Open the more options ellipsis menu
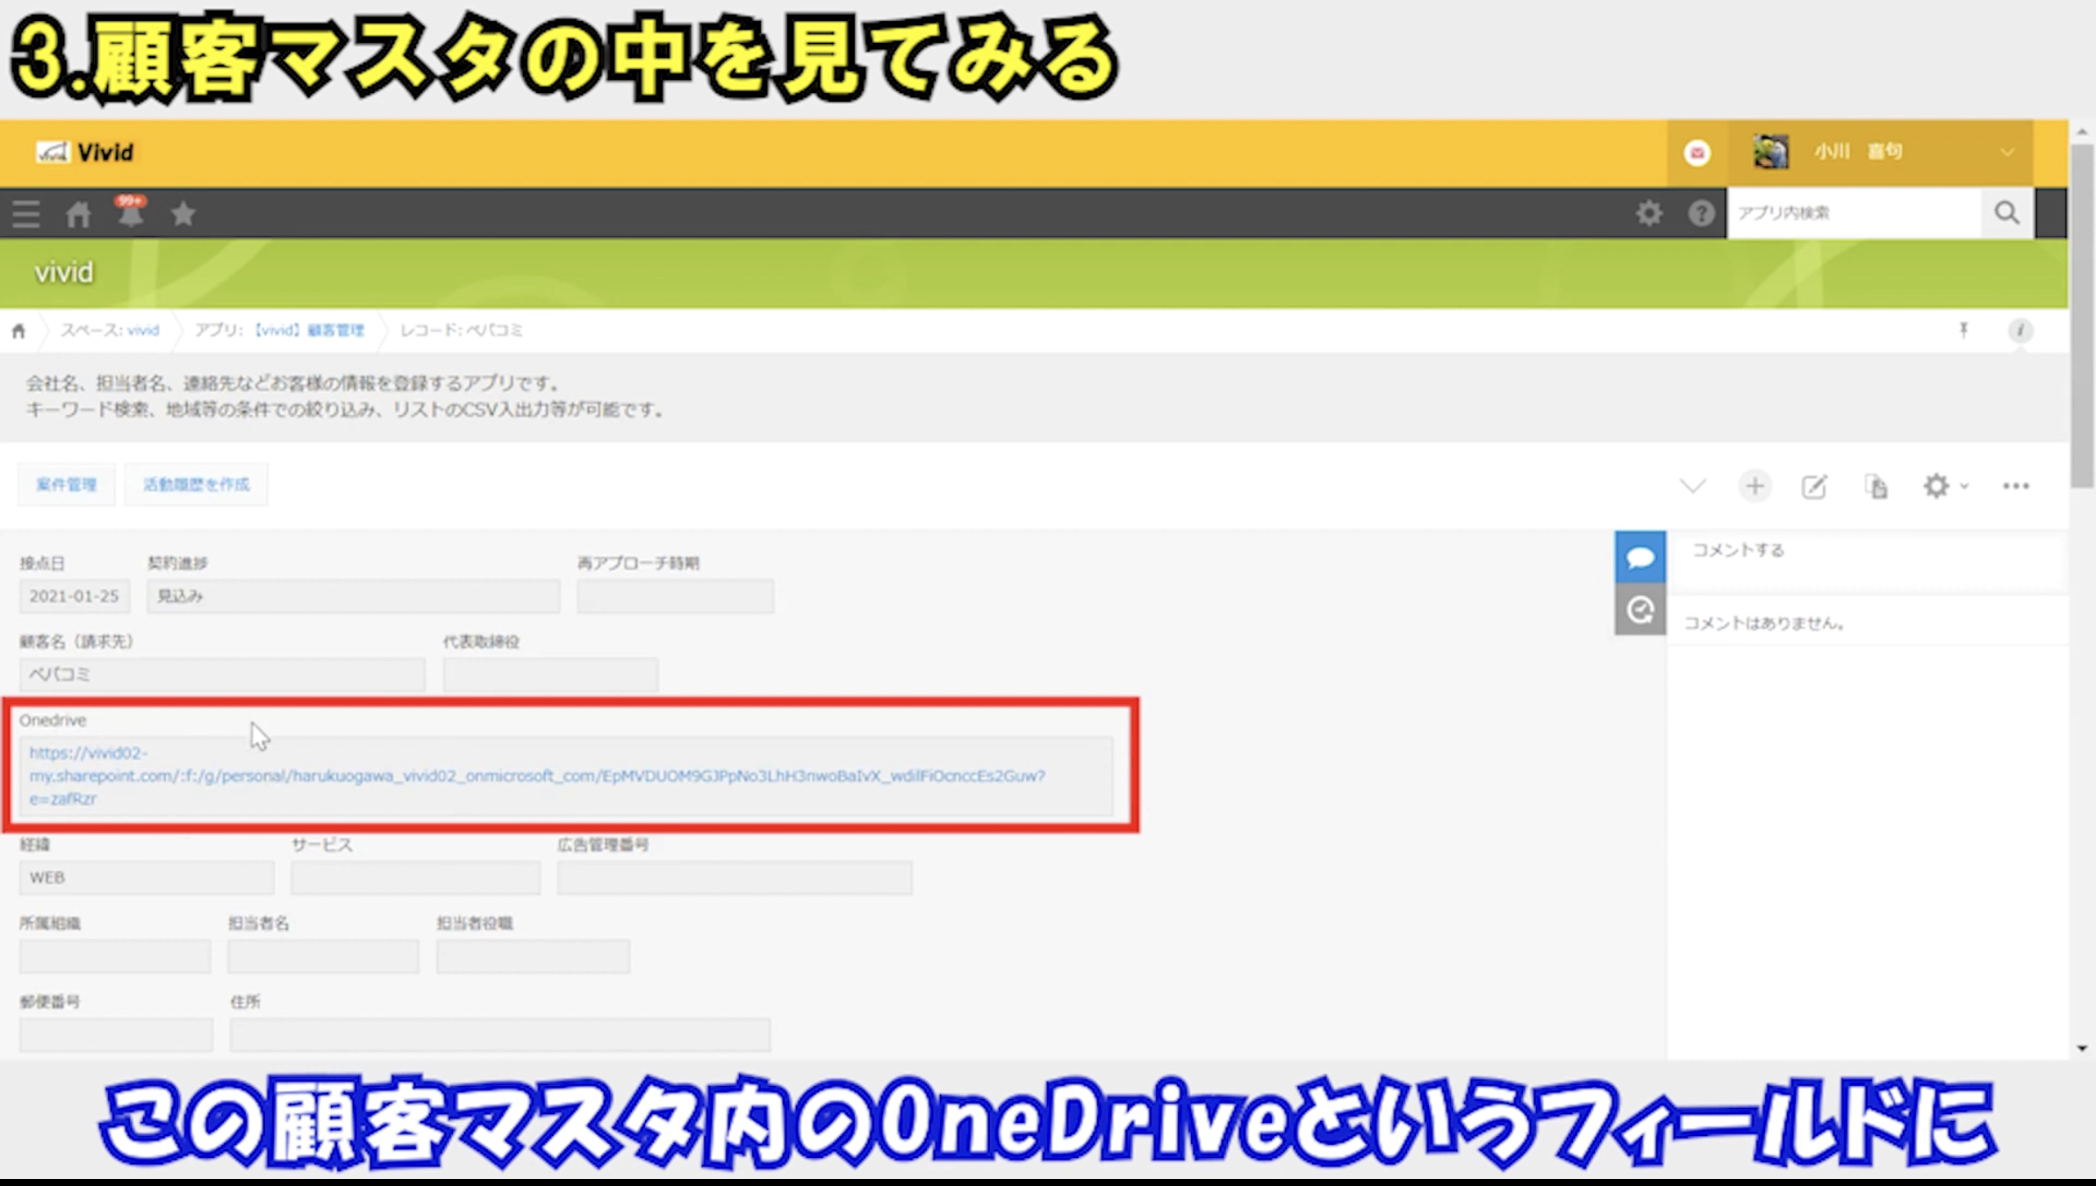 coord(2015,486)
